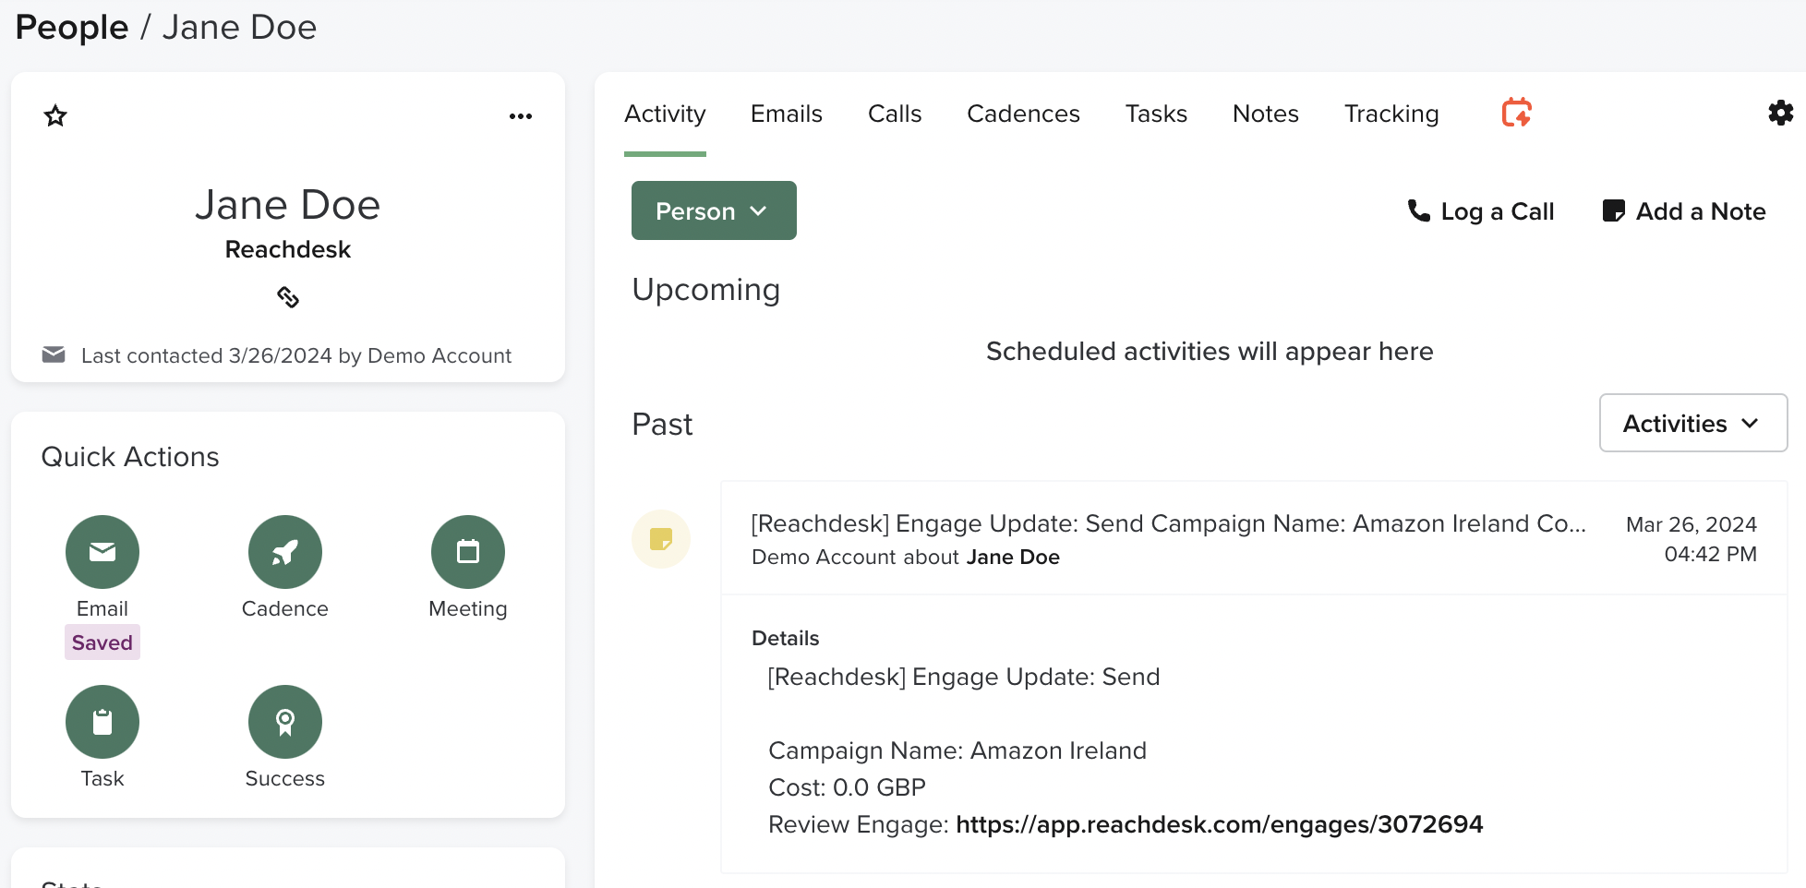This screenshot has width=1806, height=888.
Task: View the Notes tab
Action: point(1266,114)
